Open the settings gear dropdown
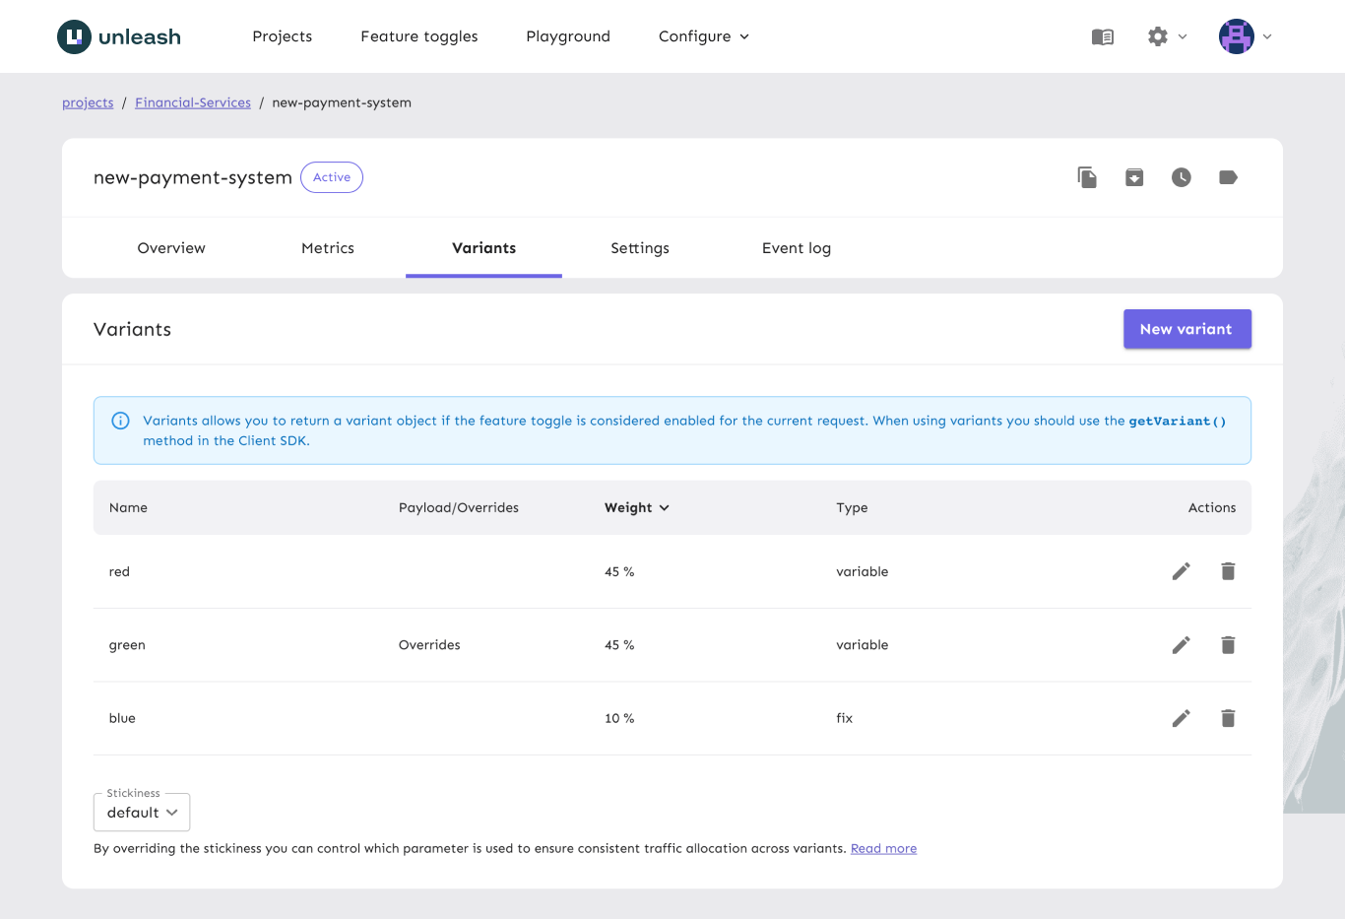Image resolution: width=1345 pixels, height=919 pixels. 1167,36
